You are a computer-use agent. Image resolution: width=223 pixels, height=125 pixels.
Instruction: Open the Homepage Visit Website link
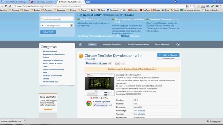tap(139, 111)
